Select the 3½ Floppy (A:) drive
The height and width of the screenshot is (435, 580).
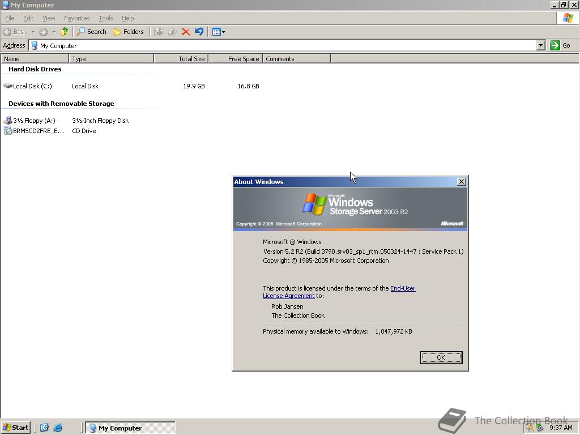pyautogui.click(x=29, y=121)
